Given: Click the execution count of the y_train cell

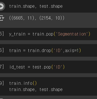Looking at the screenshot, I should [x=2, y=34].
